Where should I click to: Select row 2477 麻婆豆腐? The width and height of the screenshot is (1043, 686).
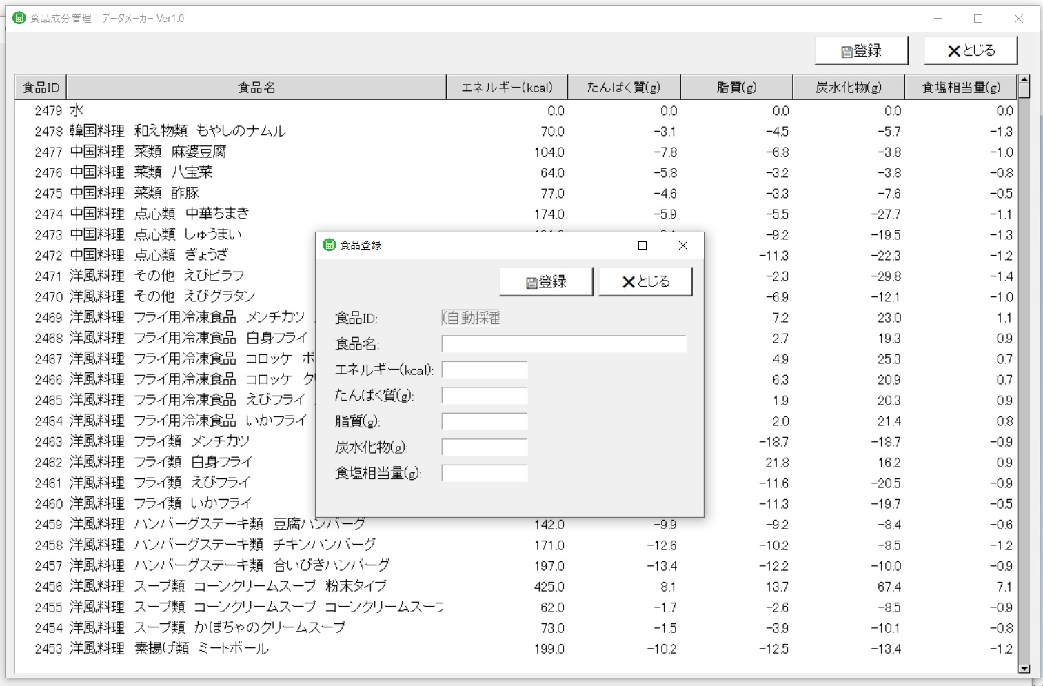coord(516,152)
